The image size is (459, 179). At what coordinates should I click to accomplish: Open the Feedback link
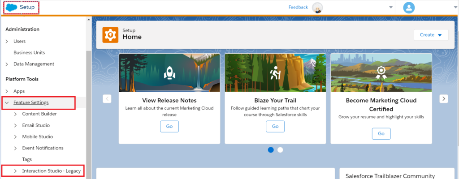click(x=298, y=7)
